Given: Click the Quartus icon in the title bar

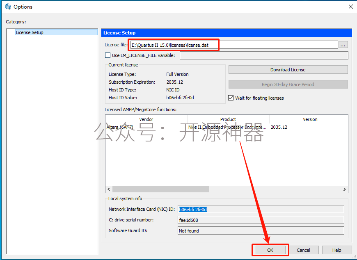Looking at the screenshot, I should click(x=8, y=7).
